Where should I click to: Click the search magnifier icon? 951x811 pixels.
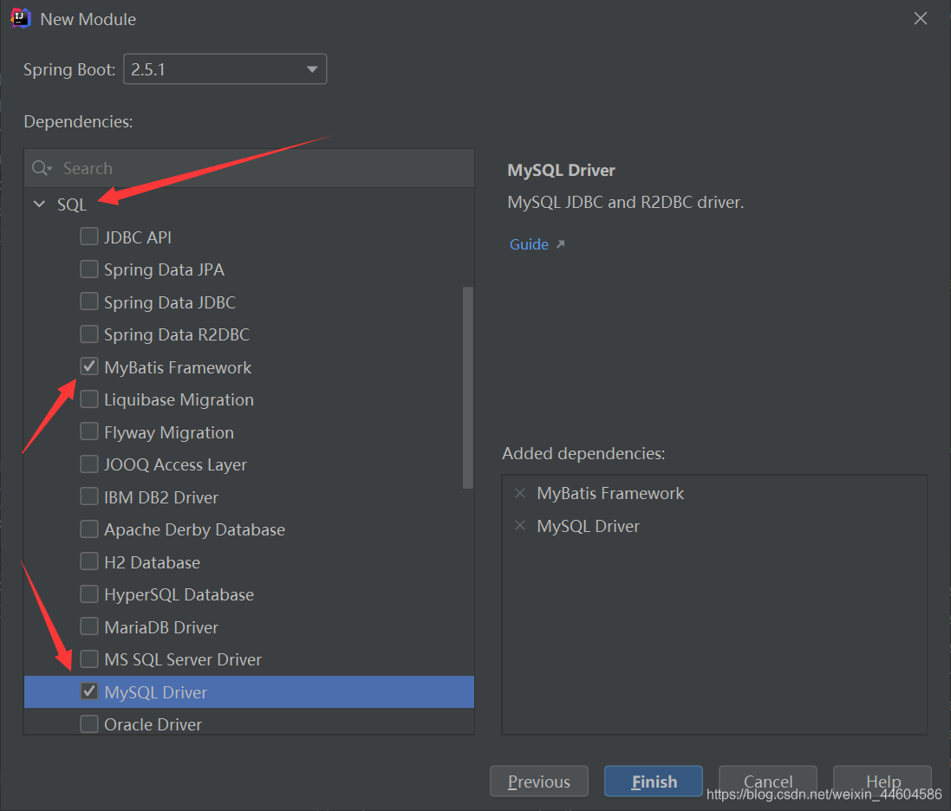pyautogui.click(x=42, y=168)
